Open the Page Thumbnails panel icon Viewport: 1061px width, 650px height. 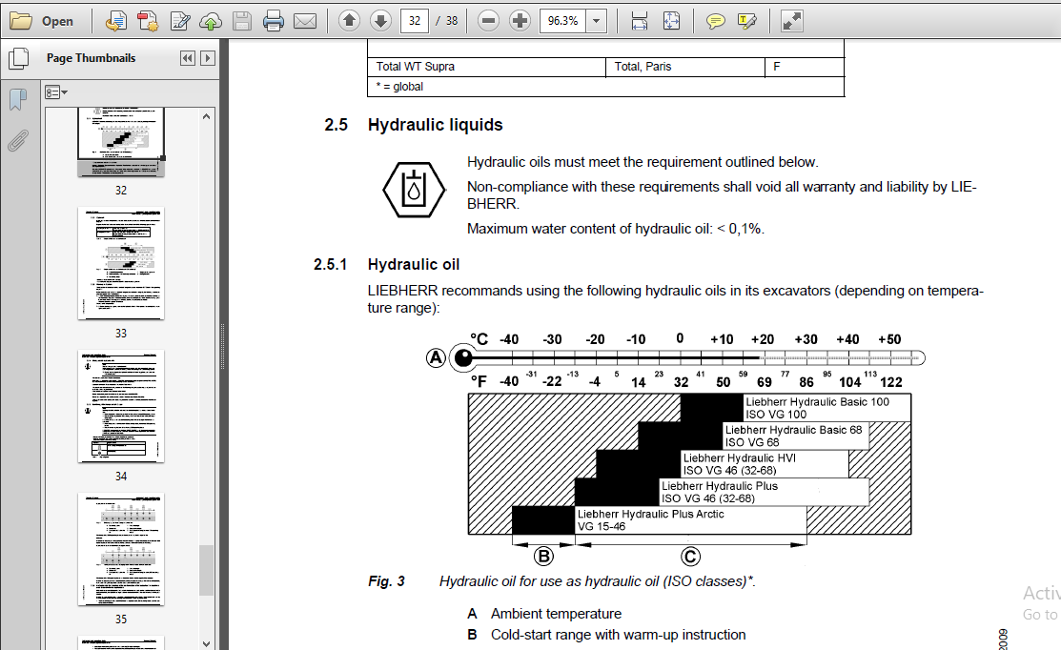coord(18,58)
